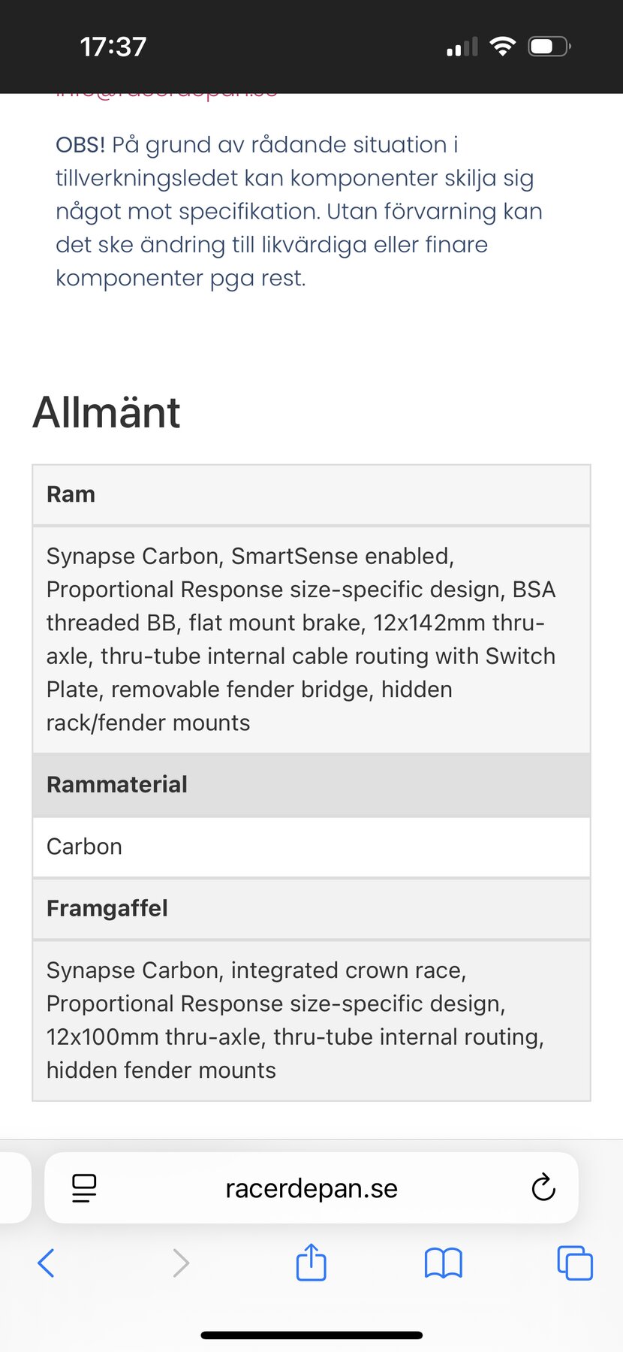This screenshot has height=1352, width=623.
Task: Tap the battery status icon
Action: (x=549, y=47)
